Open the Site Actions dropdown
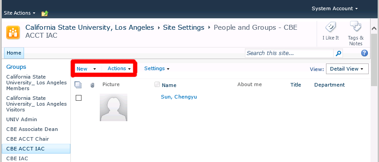379x162 pixels. pos(20,13)
